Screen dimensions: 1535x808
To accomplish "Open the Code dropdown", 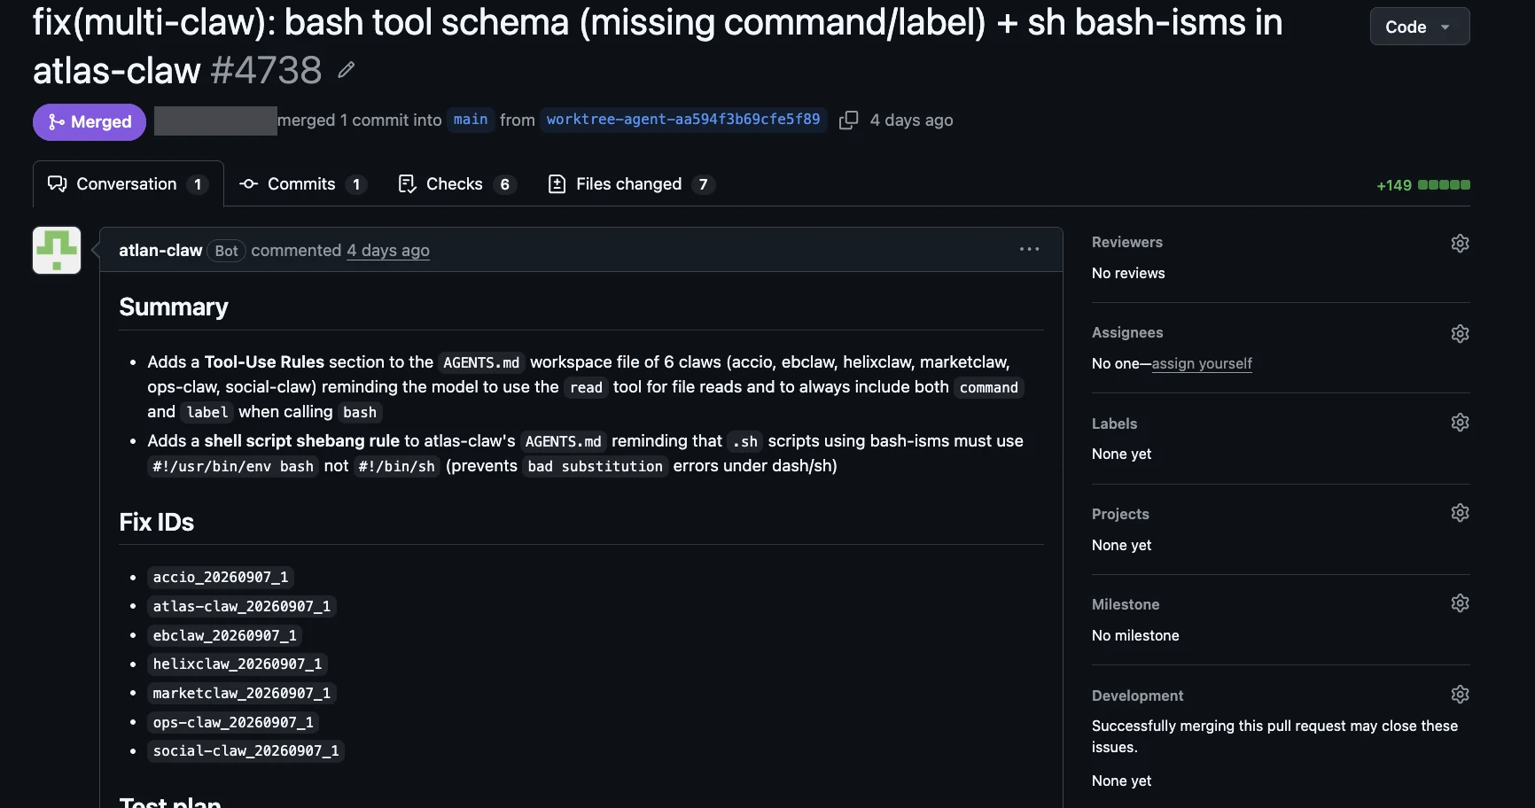I will pyautogui.click(x=1420, y=27).
